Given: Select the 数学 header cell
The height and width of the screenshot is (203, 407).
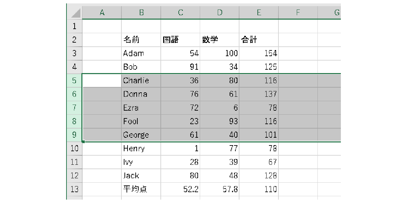Looking at the screenshot, I should (x=219, y=40).
